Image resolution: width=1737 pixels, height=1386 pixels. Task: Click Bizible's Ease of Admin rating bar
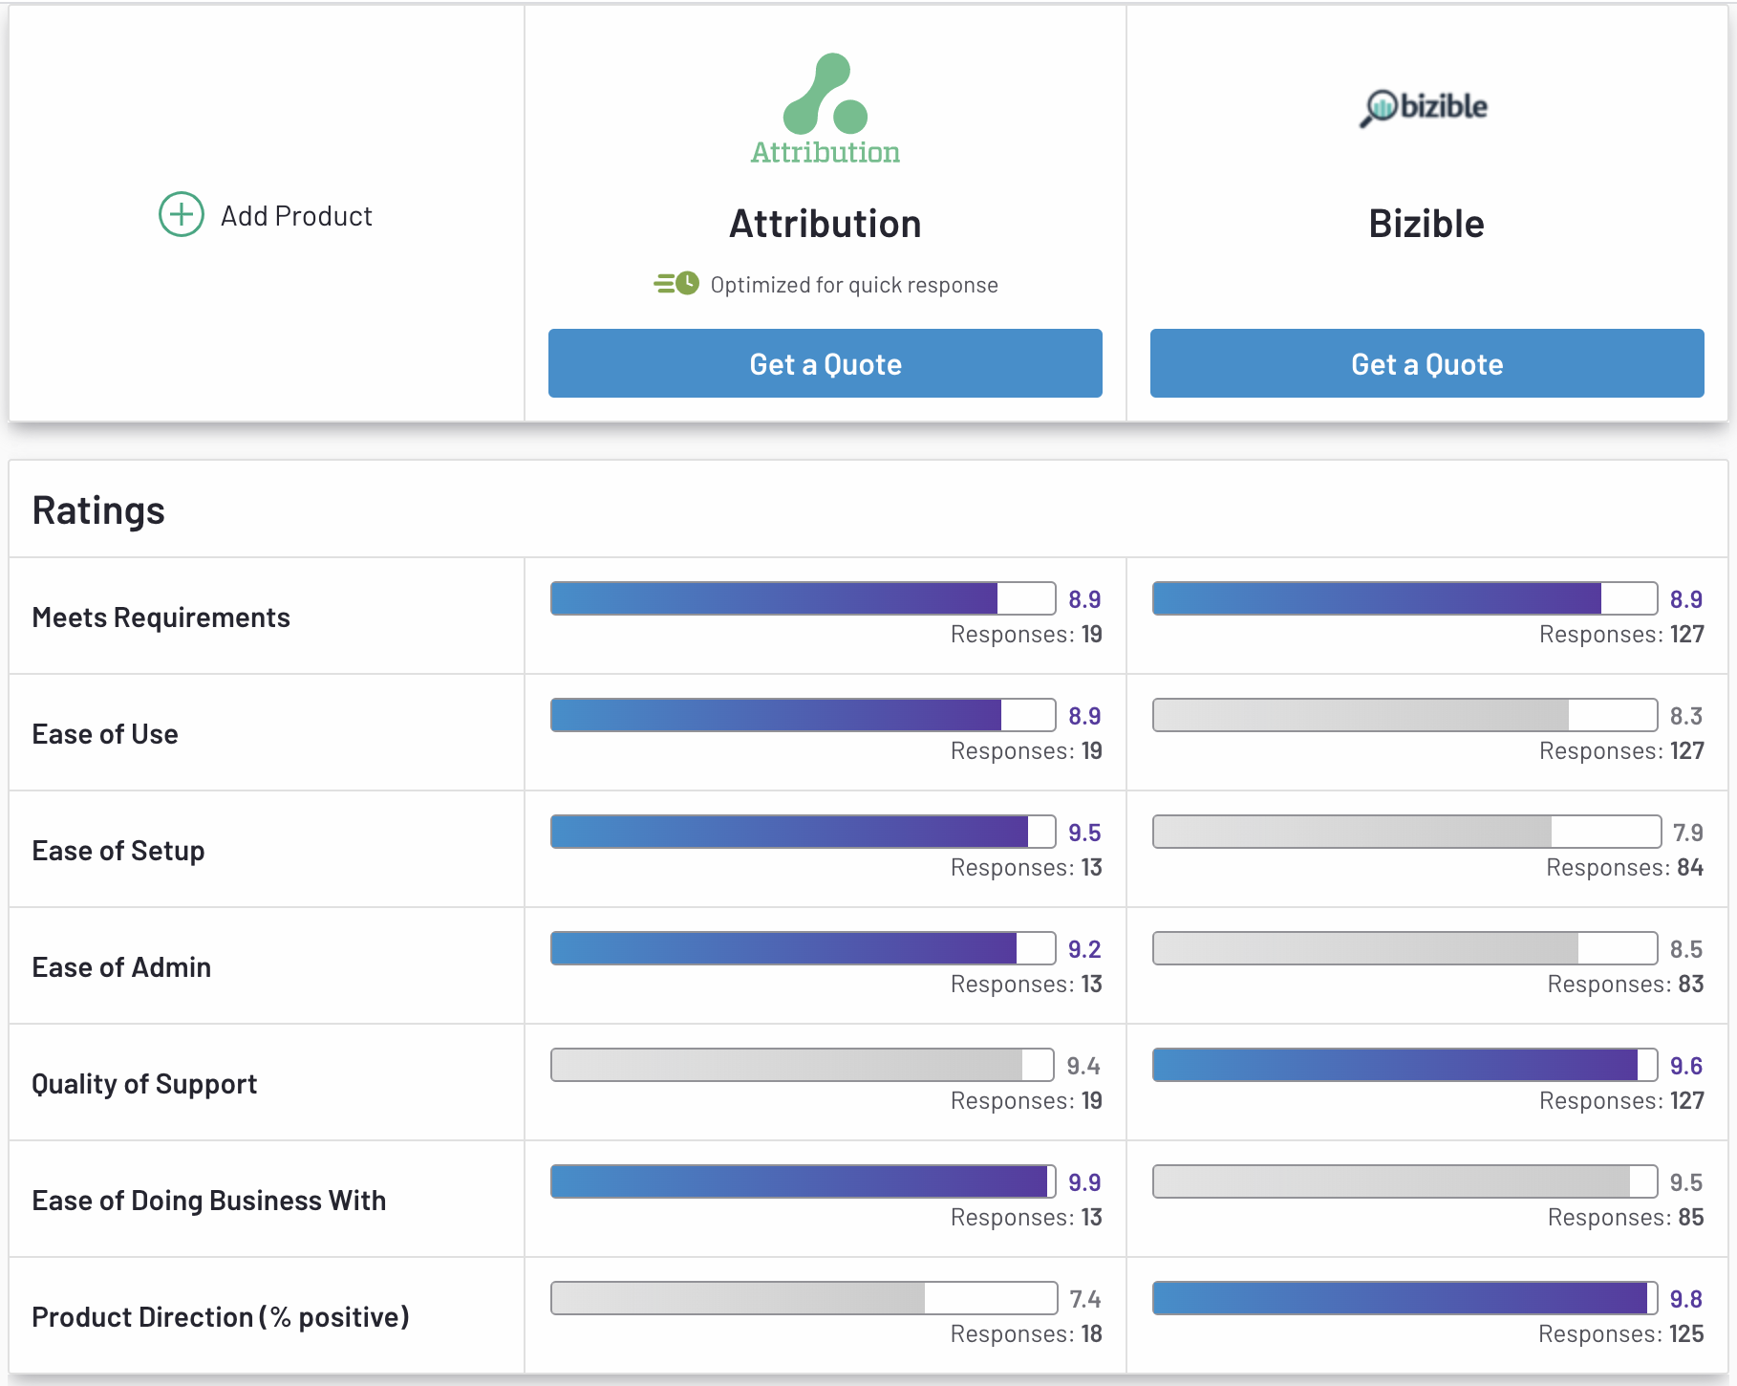(1405, 948)
